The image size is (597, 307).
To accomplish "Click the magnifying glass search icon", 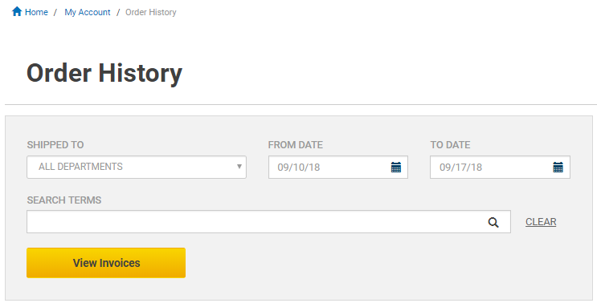I will [493, 222].
